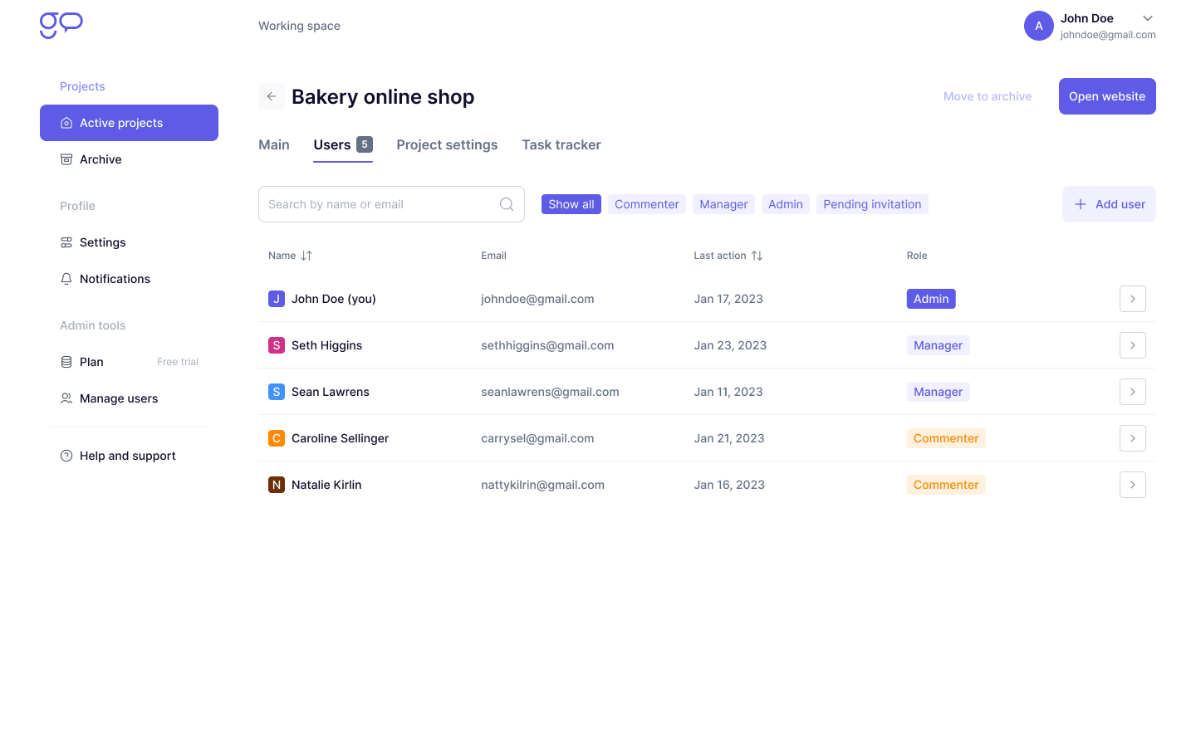Click the Add user button

click(1109, 204)
